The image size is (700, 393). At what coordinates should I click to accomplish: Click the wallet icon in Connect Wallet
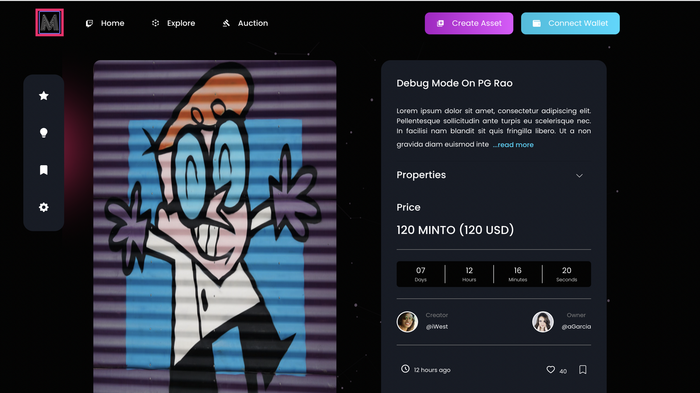pos(536,23)
